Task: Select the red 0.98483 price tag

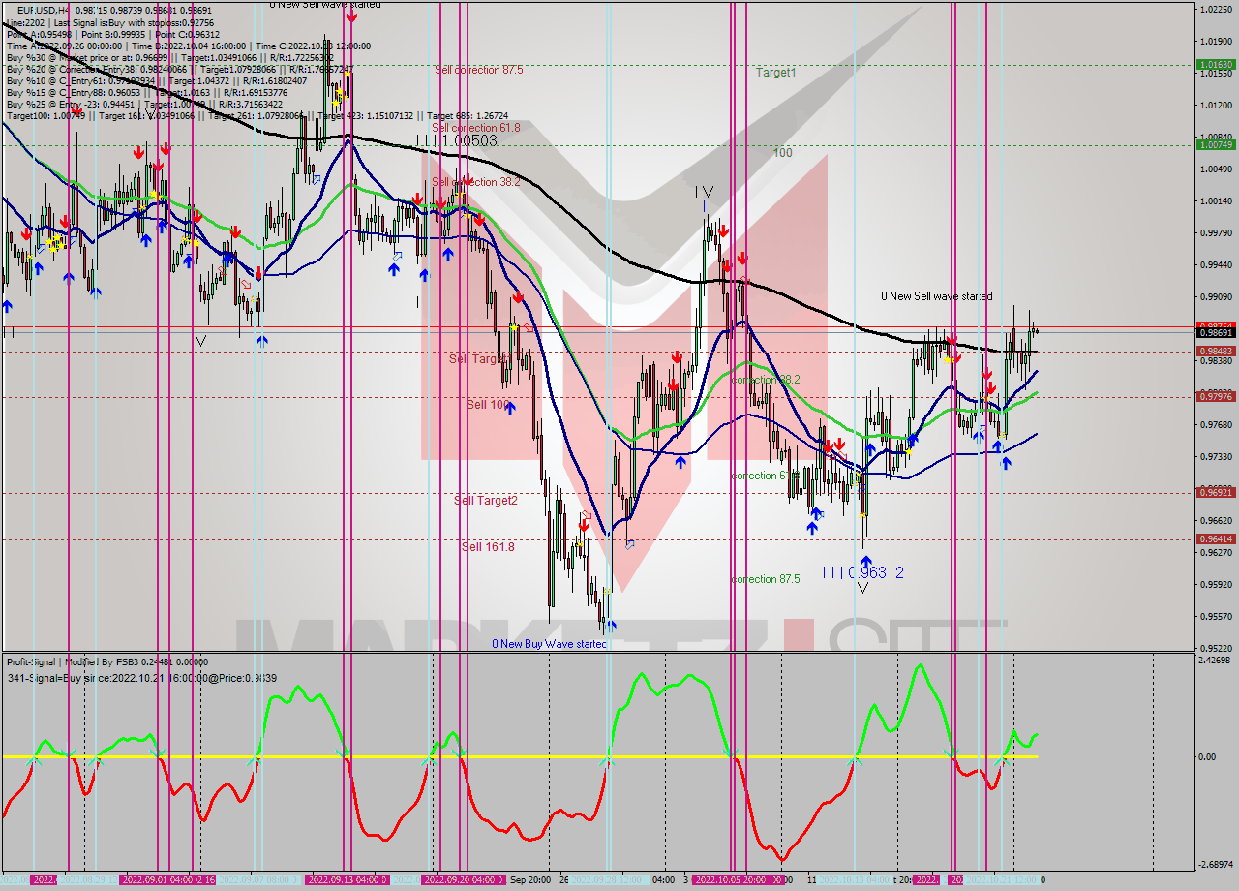Action: [x=1215, y=351]
